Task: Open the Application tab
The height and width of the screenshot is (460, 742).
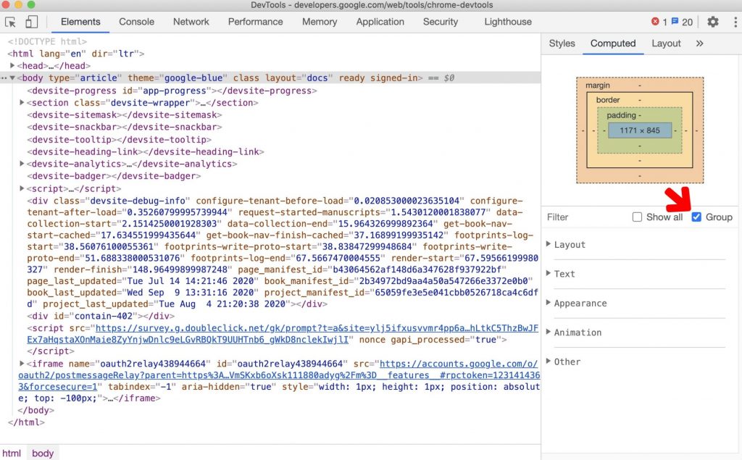Action: tap(380, 22)
